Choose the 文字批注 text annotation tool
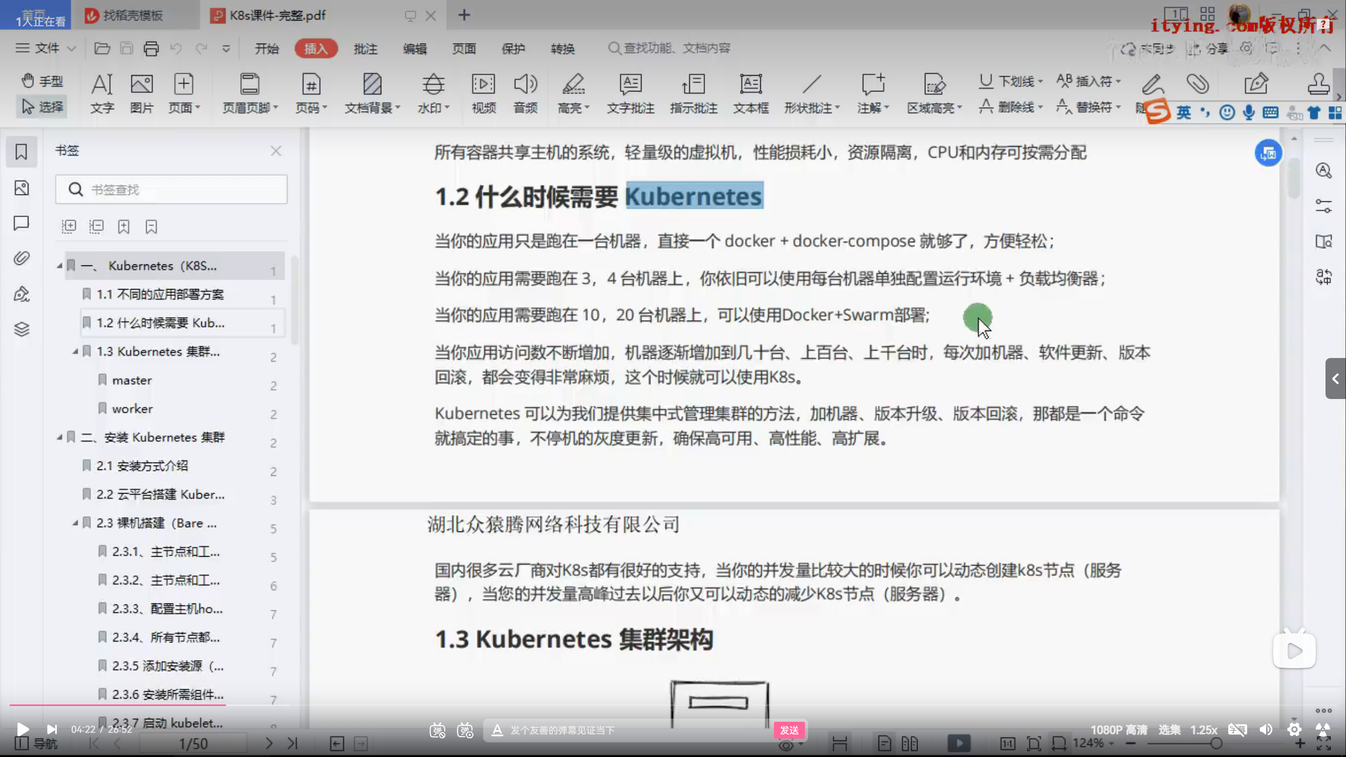This screenshot has width=1346, height=757. coord(630,93)
